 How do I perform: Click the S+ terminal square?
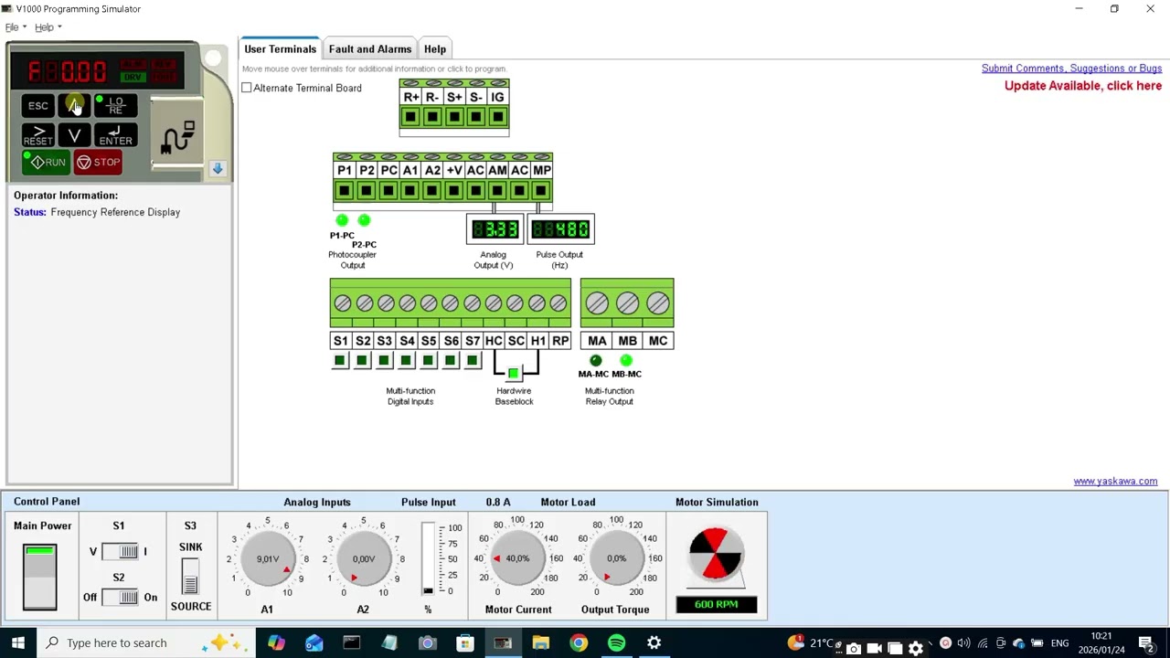tap(454, 117)
